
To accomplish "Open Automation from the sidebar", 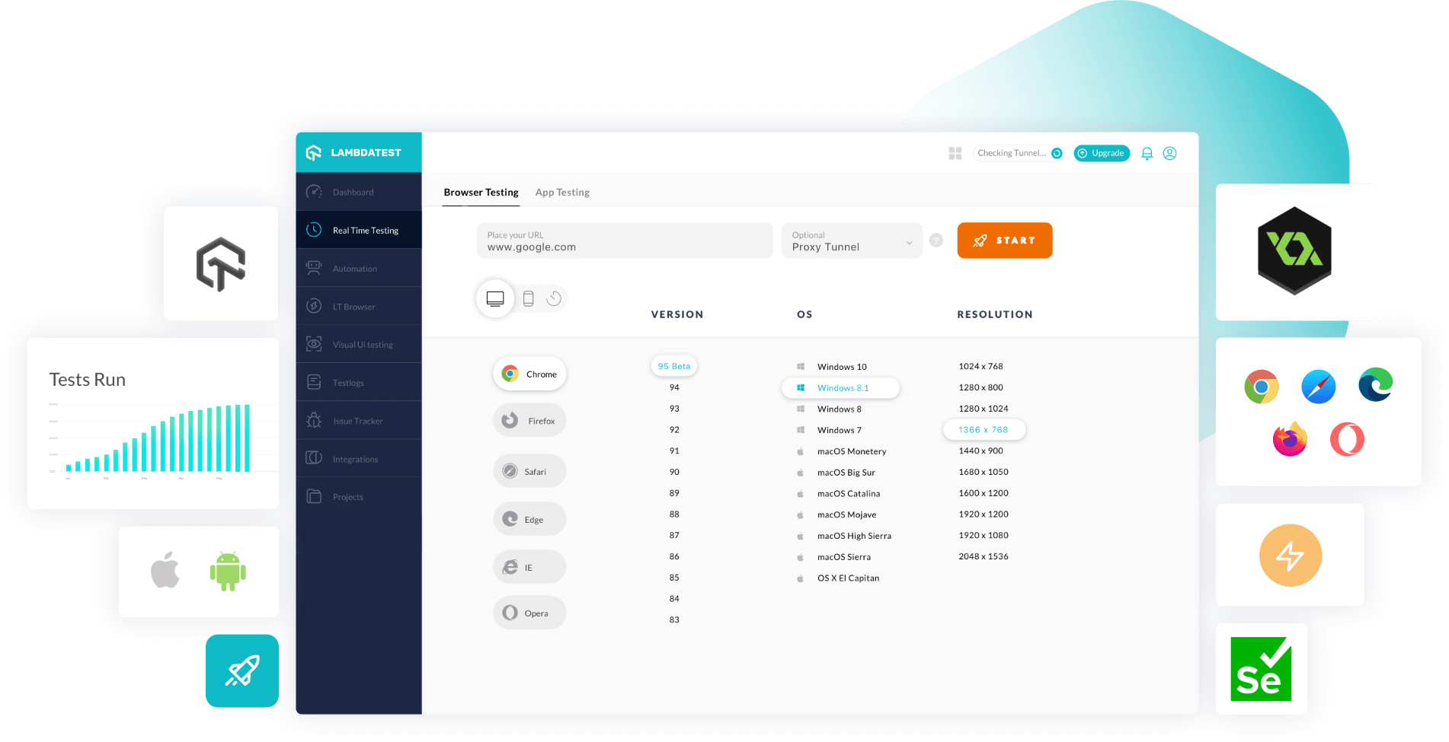I will point(359,268).
